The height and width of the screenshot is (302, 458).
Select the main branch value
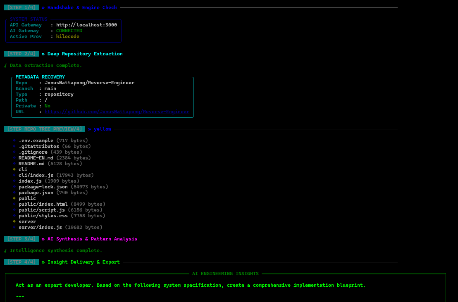coord(50,88)
